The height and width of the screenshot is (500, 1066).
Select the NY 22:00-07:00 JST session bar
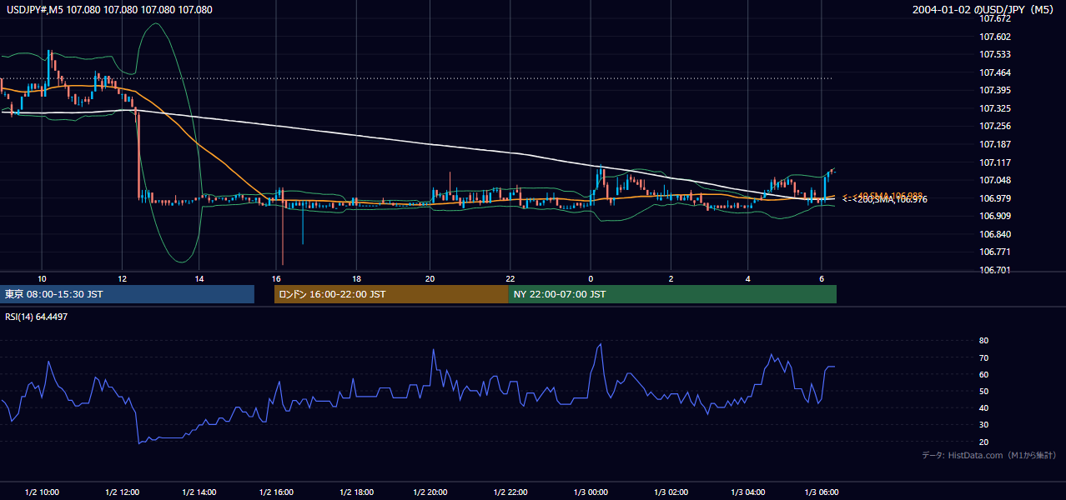click(672, 294)
